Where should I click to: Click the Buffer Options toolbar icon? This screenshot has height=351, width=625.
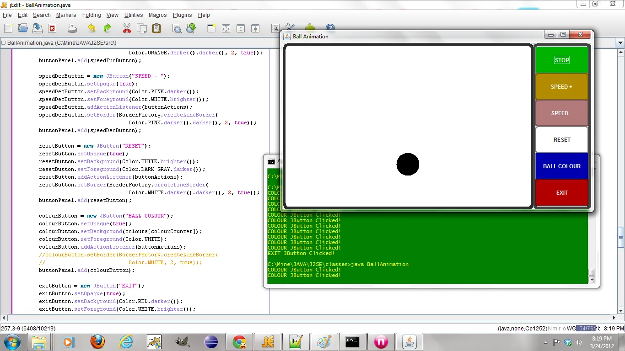click(275, 28)
